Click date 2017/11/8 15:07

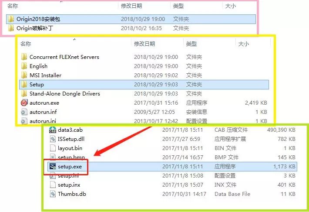183,185
